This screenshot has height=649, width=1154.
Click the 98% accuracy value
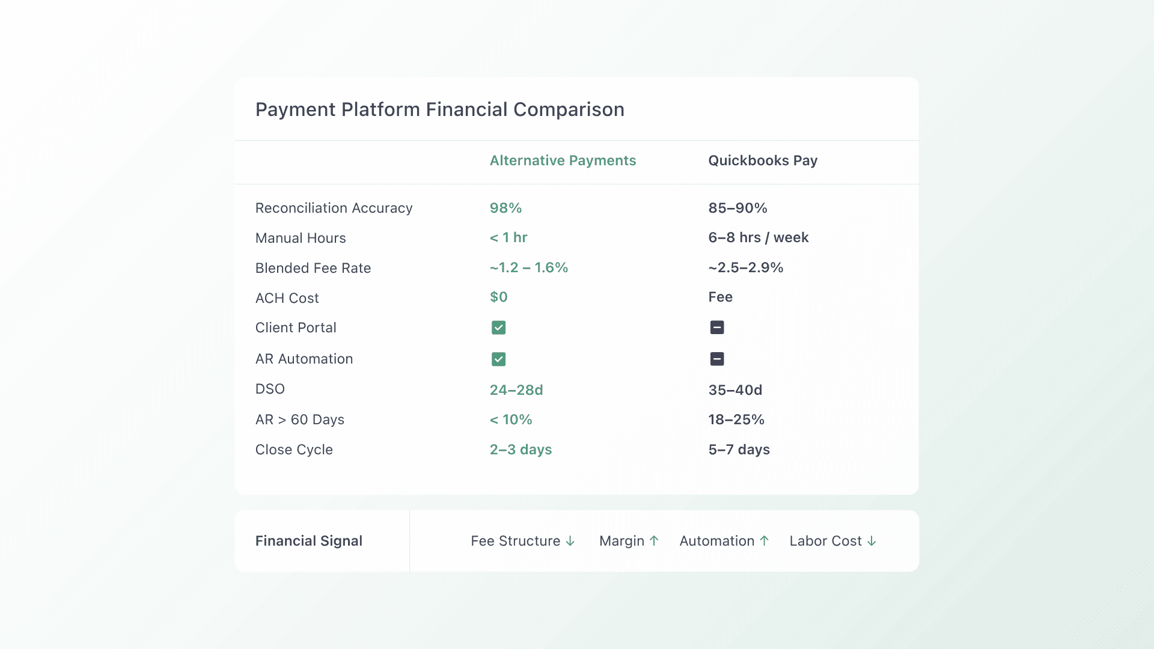[x=505, y=208]
